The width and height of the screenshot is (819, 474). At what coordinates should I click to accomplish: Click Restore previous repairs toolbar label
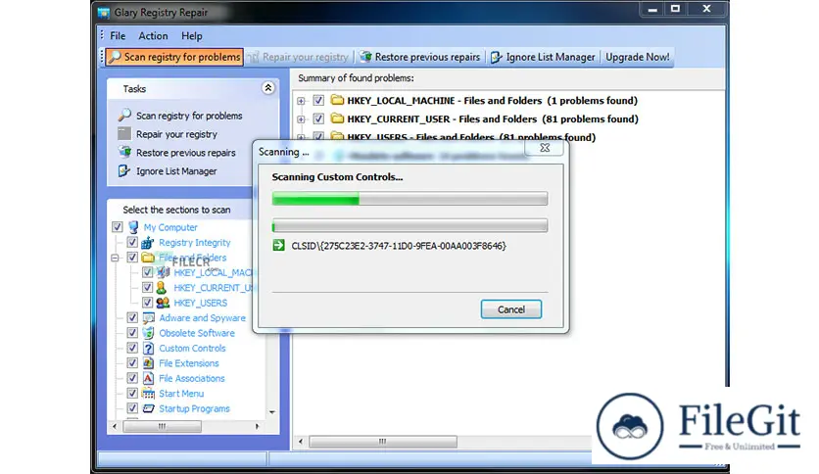427,57
